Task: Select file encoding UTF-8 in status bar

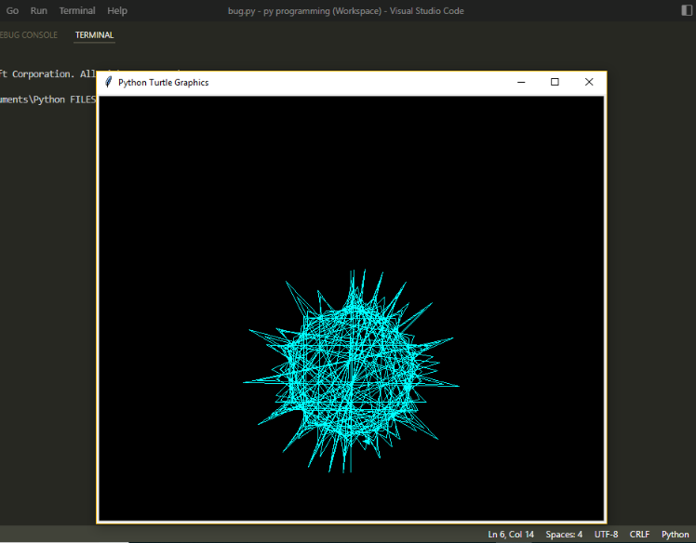Action: click(606, 535)
